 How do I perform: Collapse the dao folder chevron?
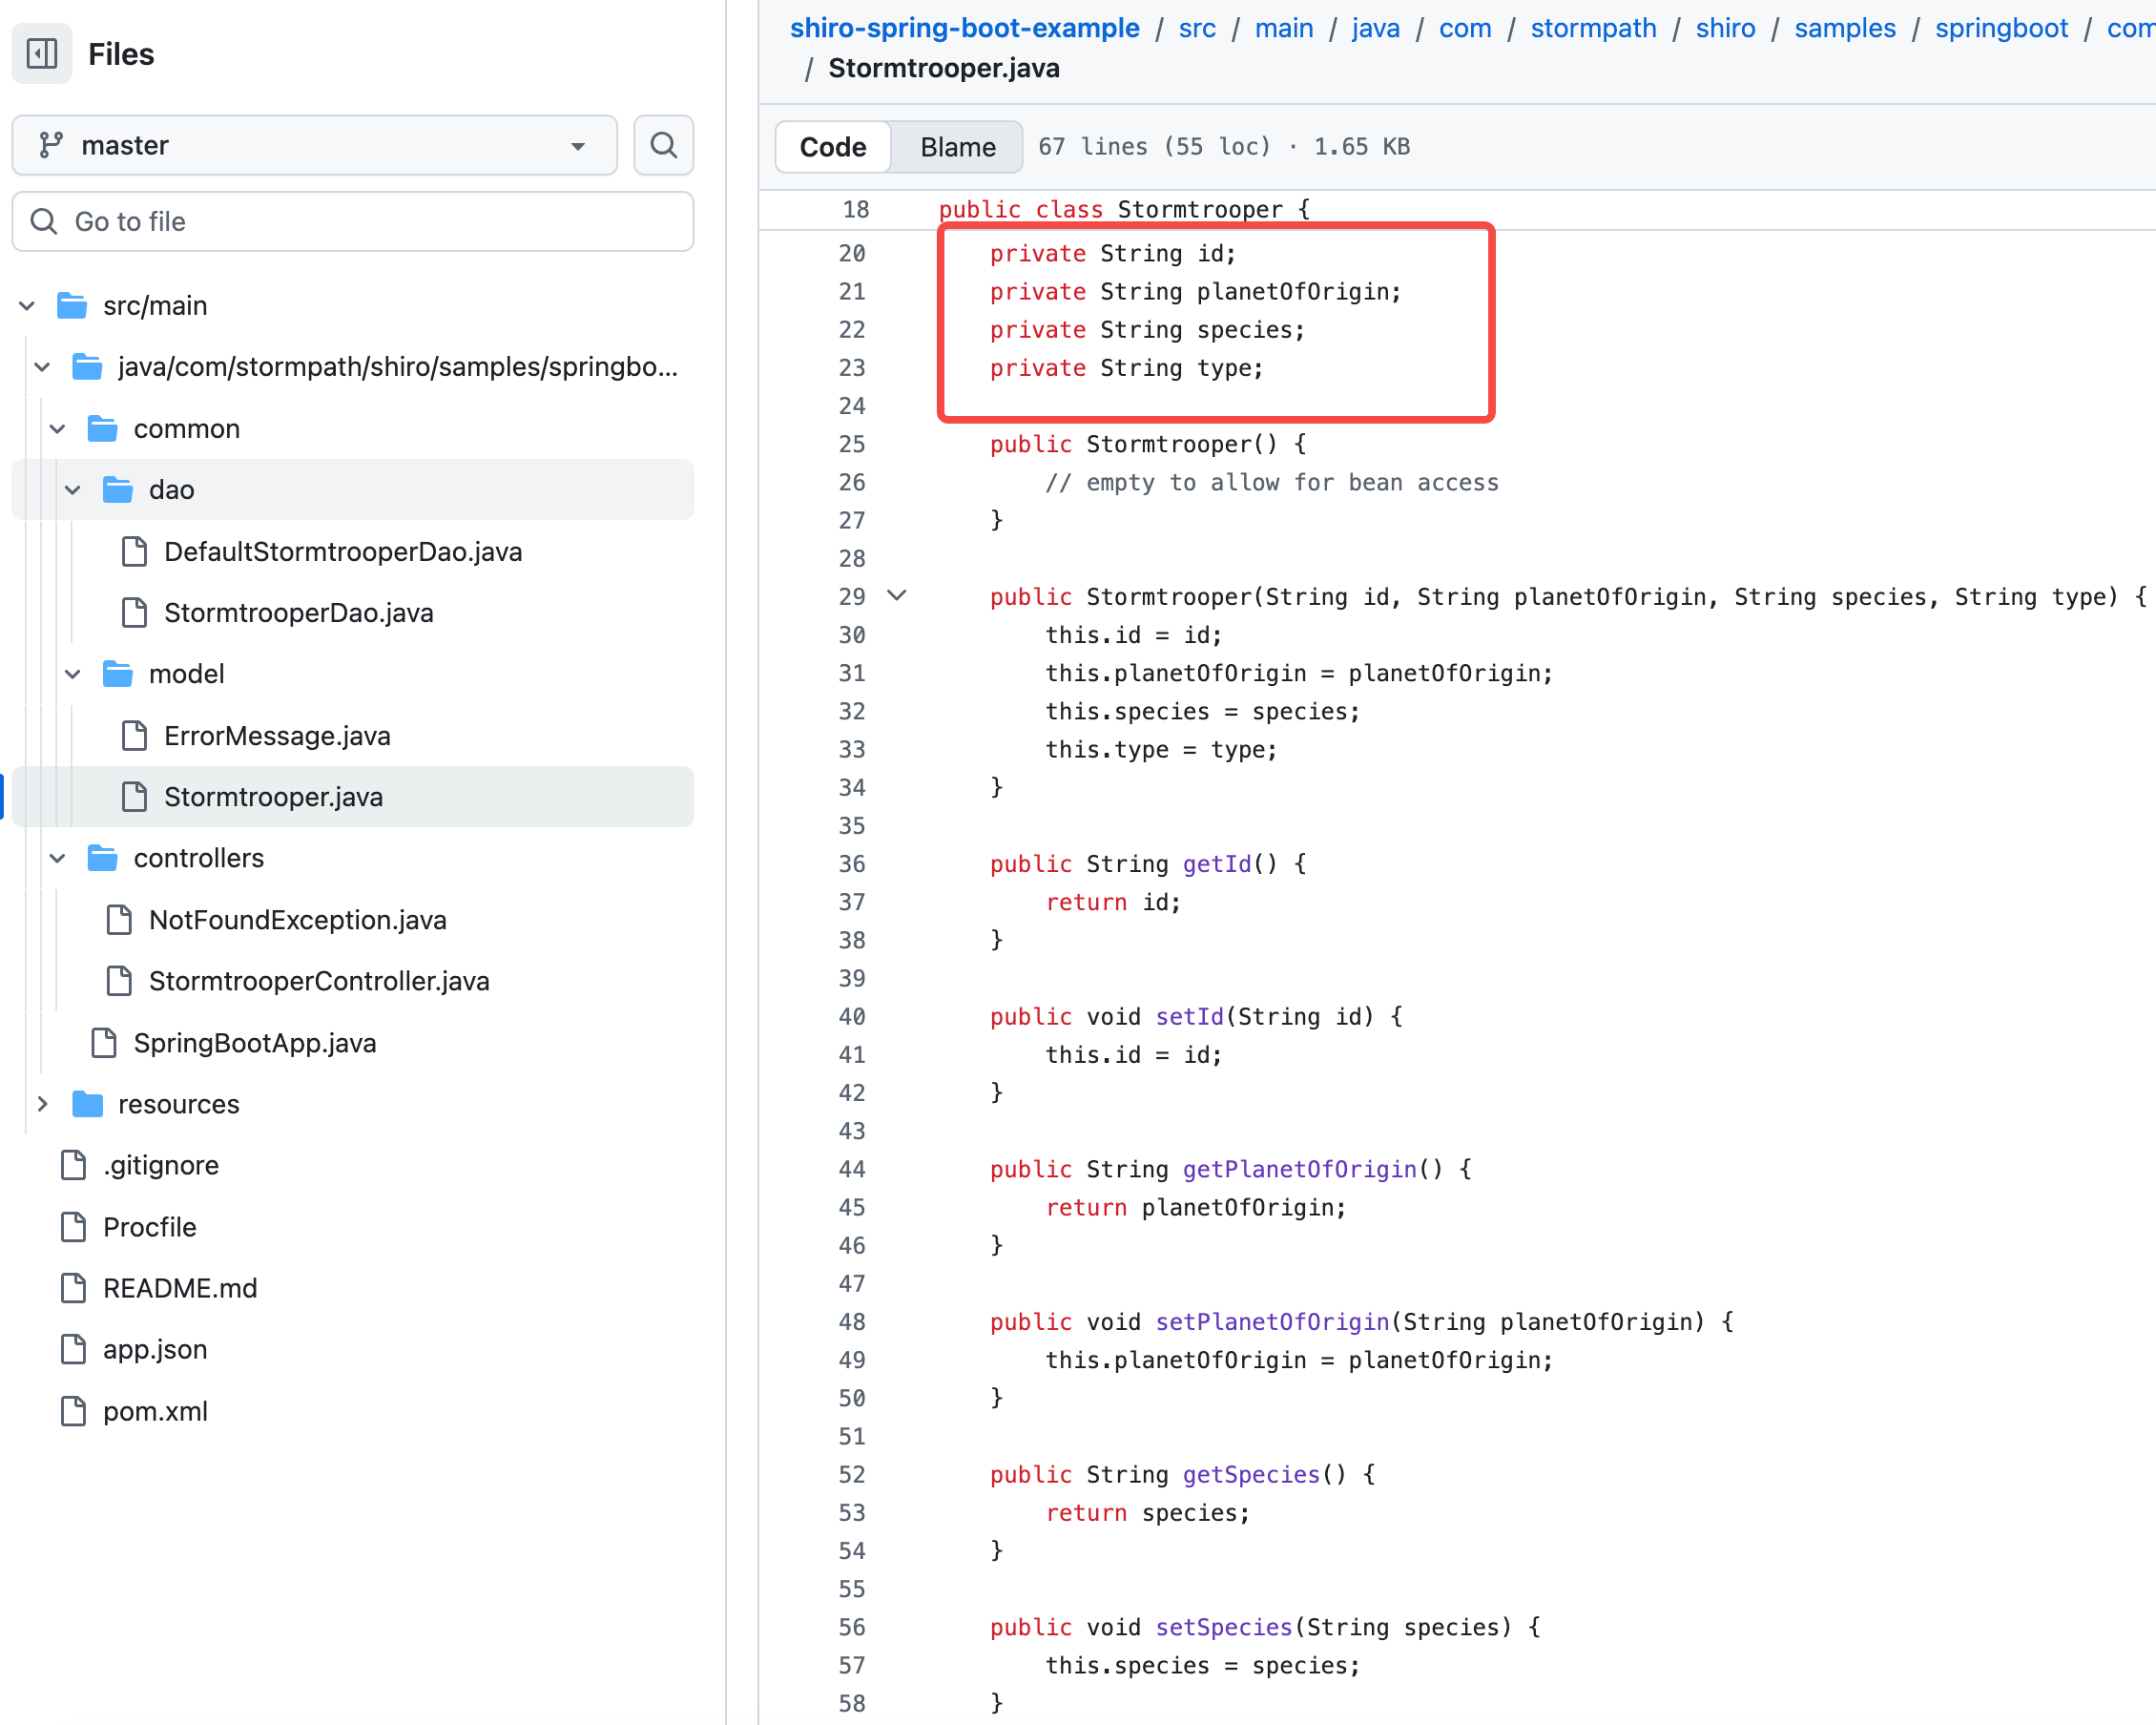[x=73, y=490]
